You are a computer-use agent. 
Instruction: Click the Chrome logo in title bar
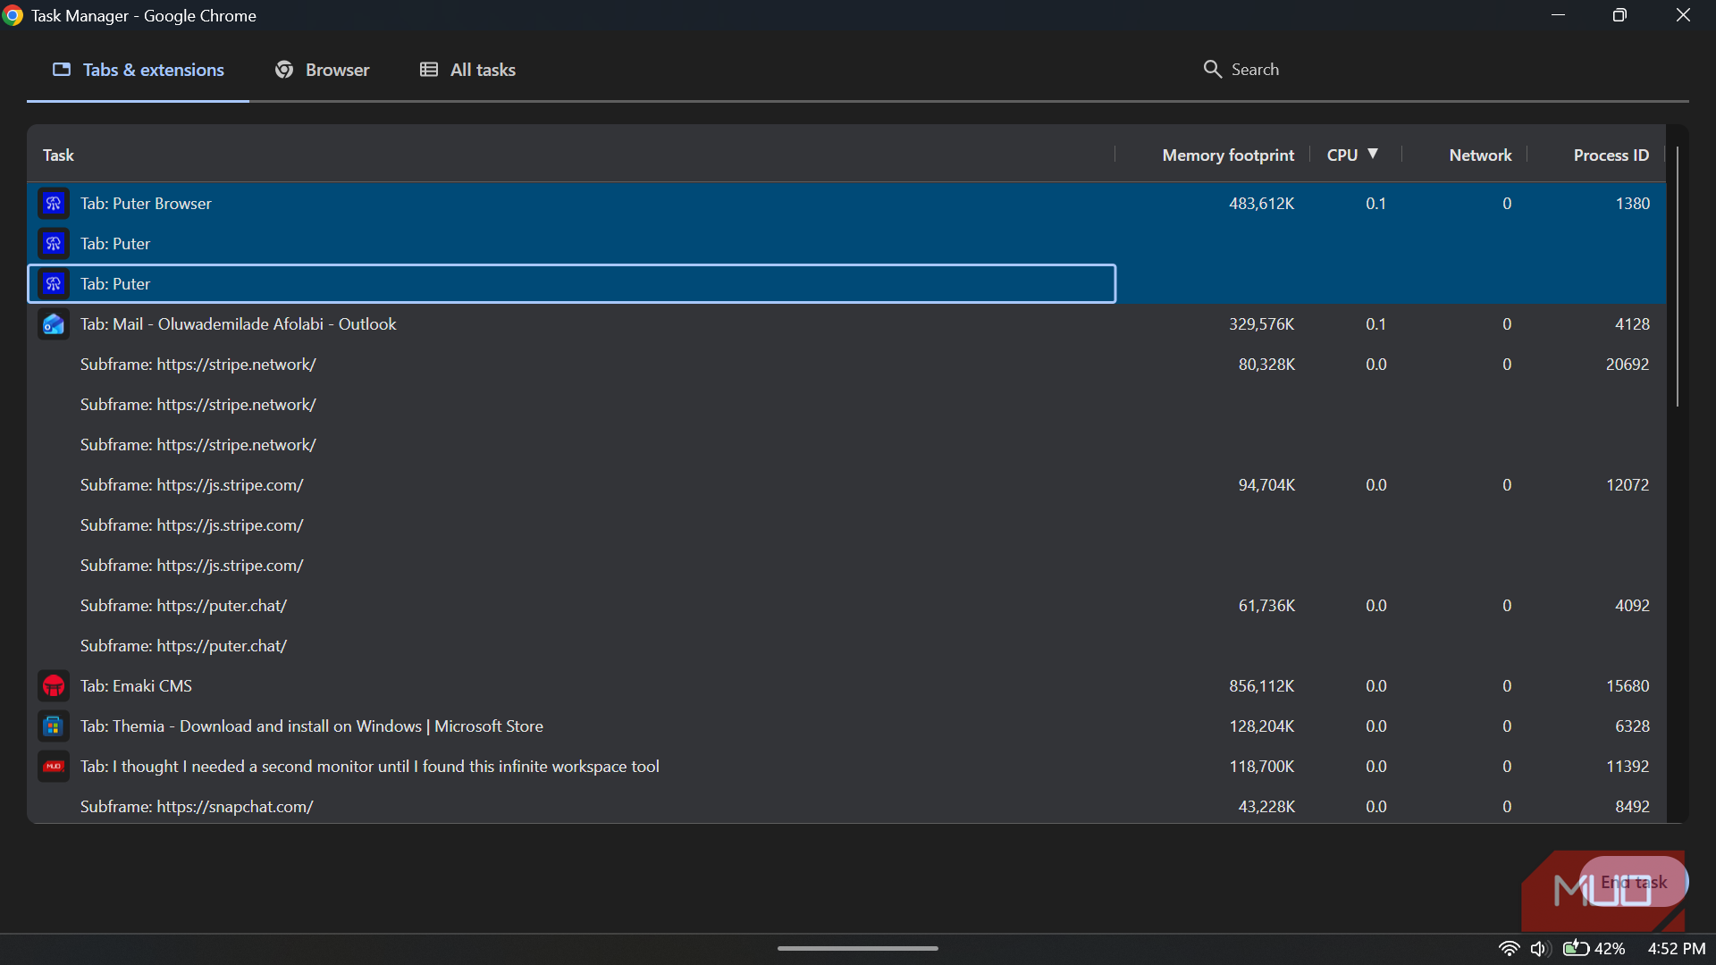click(13, 16)
